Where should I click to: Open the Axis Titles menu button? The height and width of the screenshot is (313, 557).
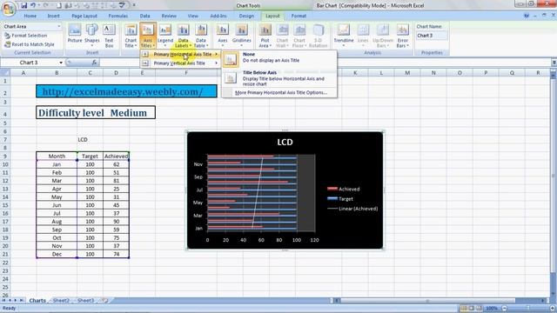point(148,36)
